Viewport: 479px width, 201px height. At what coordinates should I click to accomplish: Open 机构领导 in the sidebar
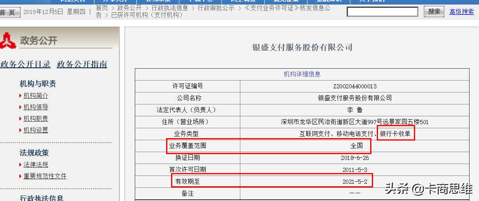point(36,107)
